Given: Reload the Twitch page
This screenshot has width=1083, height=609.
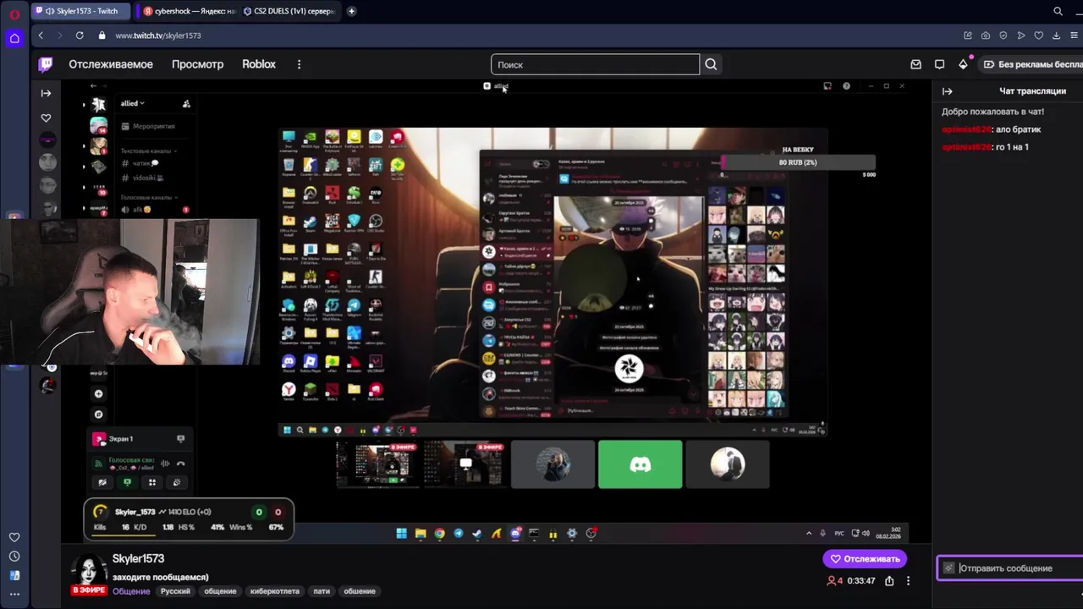Looking at the screenshot, I should pos(80,36).
